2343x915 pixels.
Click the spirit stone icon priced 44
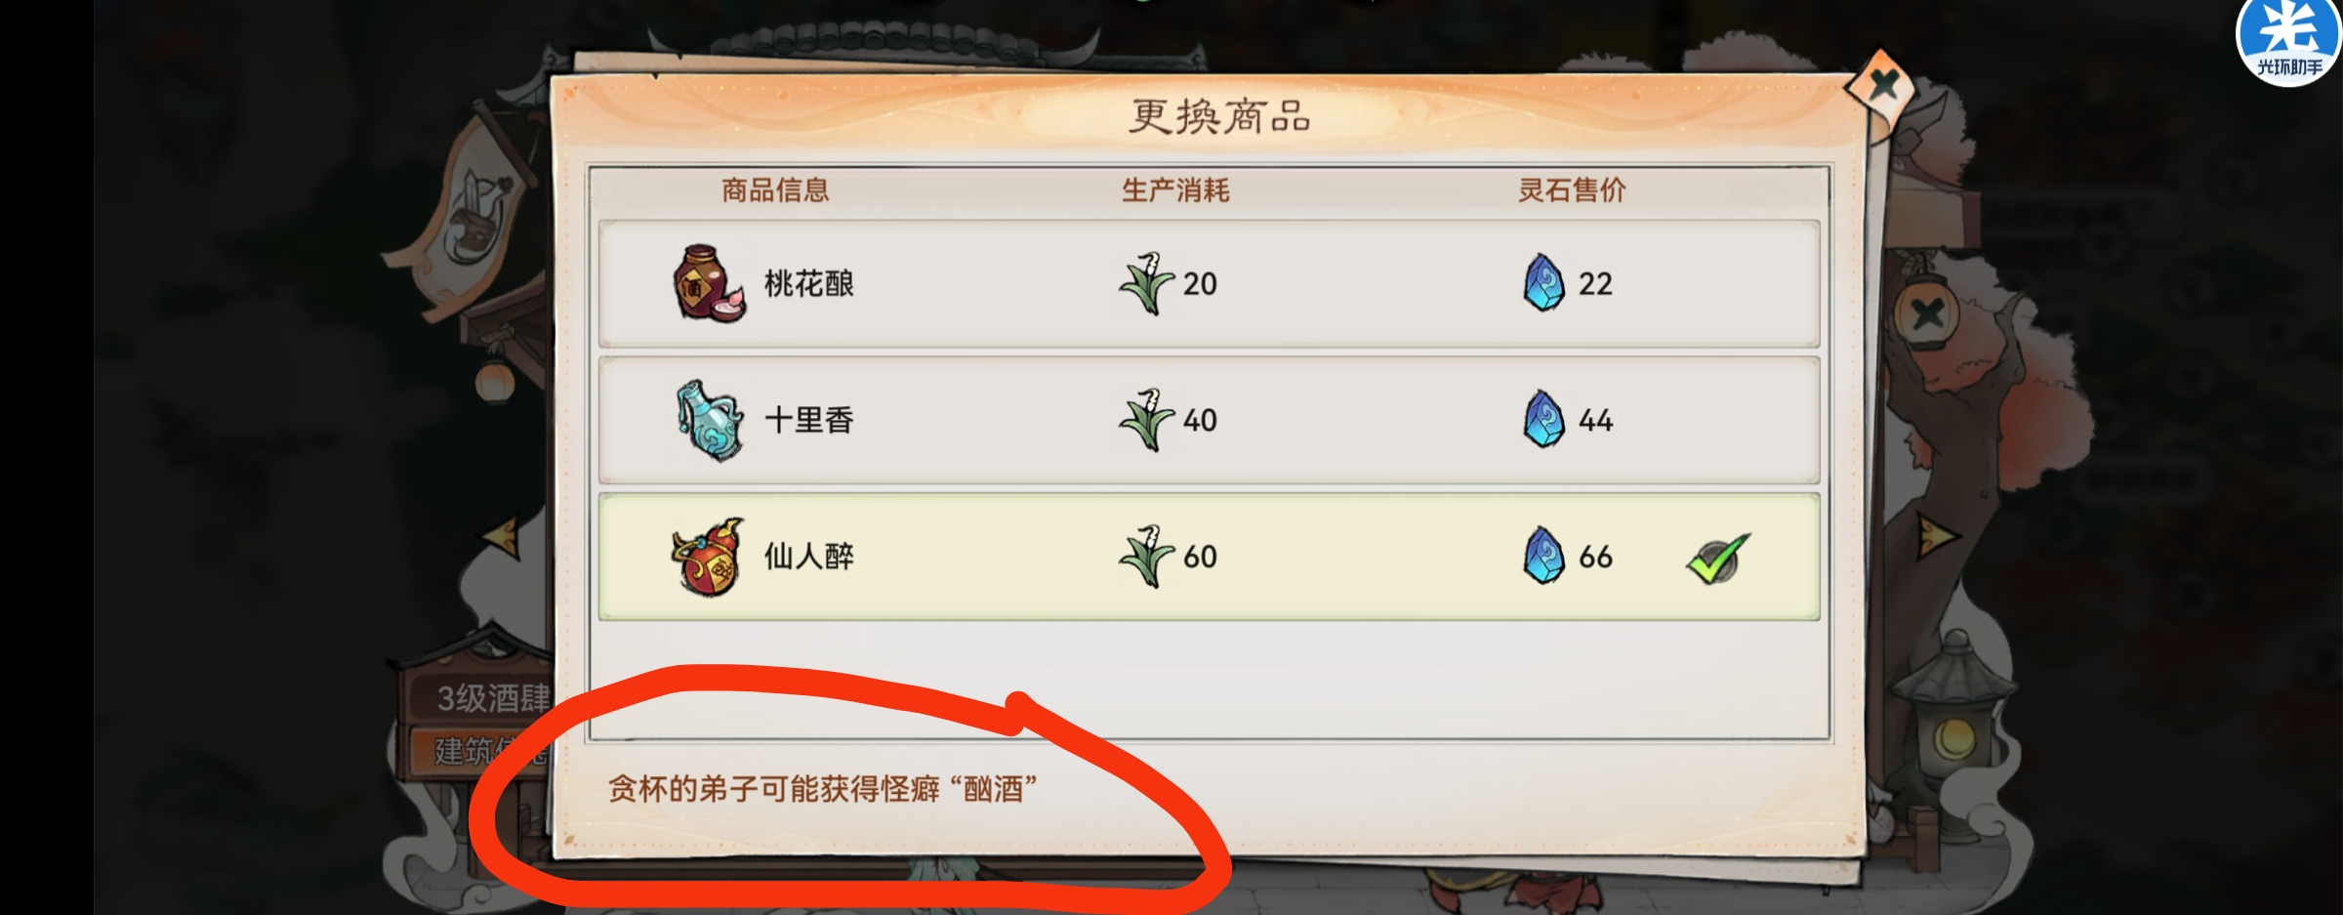click(1544, 419)
